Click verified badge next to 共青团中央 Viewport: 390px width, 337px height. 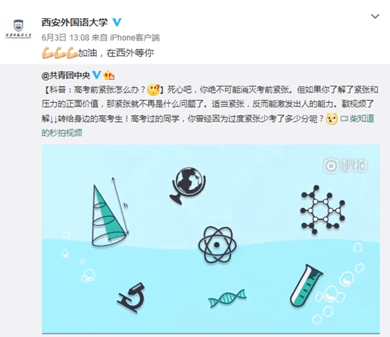pos(96,75)
